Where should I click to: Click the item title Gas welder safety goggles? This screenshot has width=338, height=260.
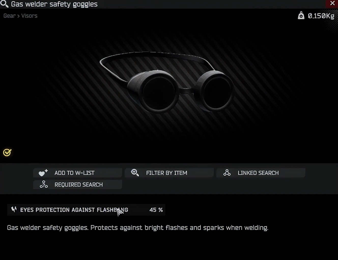click(x=54, y=4)
